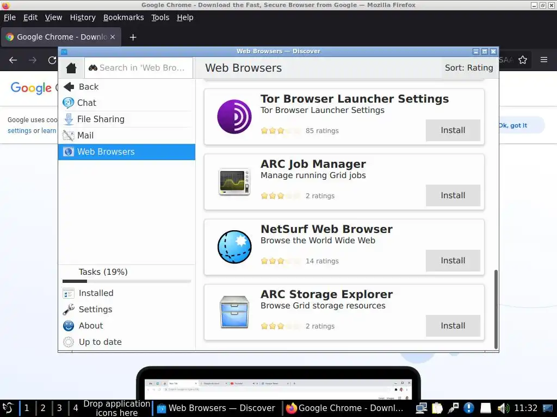This screenshot has width=557, height=417.
Task: Click the Back arrow icon in sidebar
Action: (69, 86)
